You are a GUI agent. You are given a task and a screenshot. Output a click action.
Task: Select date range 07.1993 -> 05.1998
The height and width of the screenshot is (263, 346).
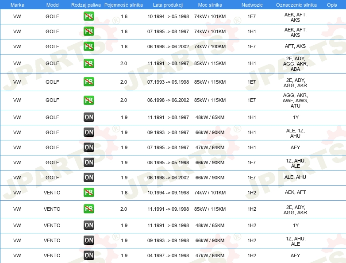click(168, 82)
